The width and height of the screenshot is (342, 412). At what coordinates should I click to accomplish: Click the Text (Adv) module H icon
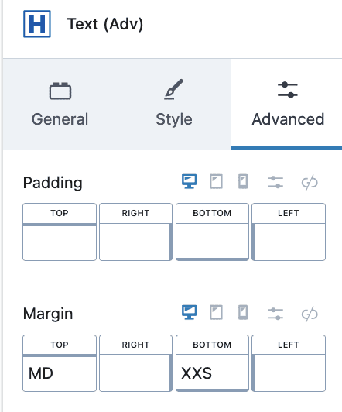coord(37,24)
